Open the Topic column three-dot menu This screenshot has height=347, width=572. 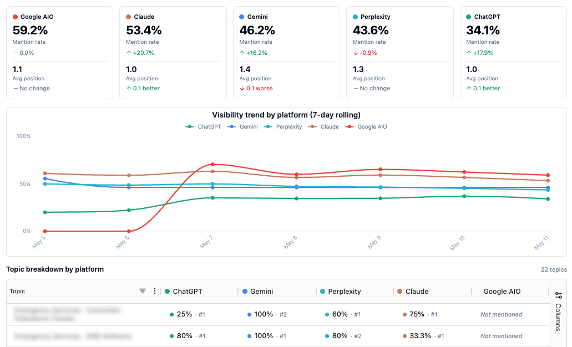click(155, 291)
